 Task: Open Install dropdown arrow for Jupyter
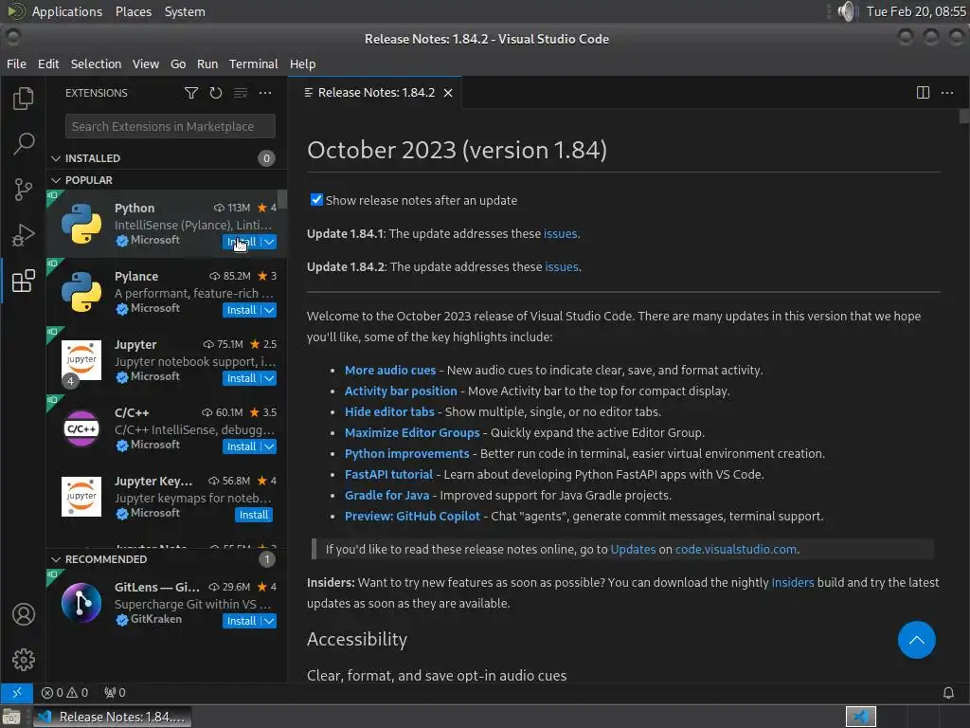269,378
